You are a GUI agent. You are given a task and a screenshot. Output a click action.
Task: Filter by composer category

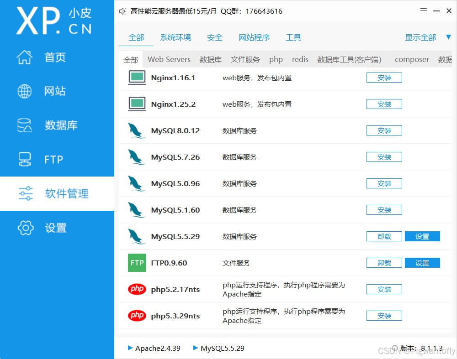(x=412, y=60)
